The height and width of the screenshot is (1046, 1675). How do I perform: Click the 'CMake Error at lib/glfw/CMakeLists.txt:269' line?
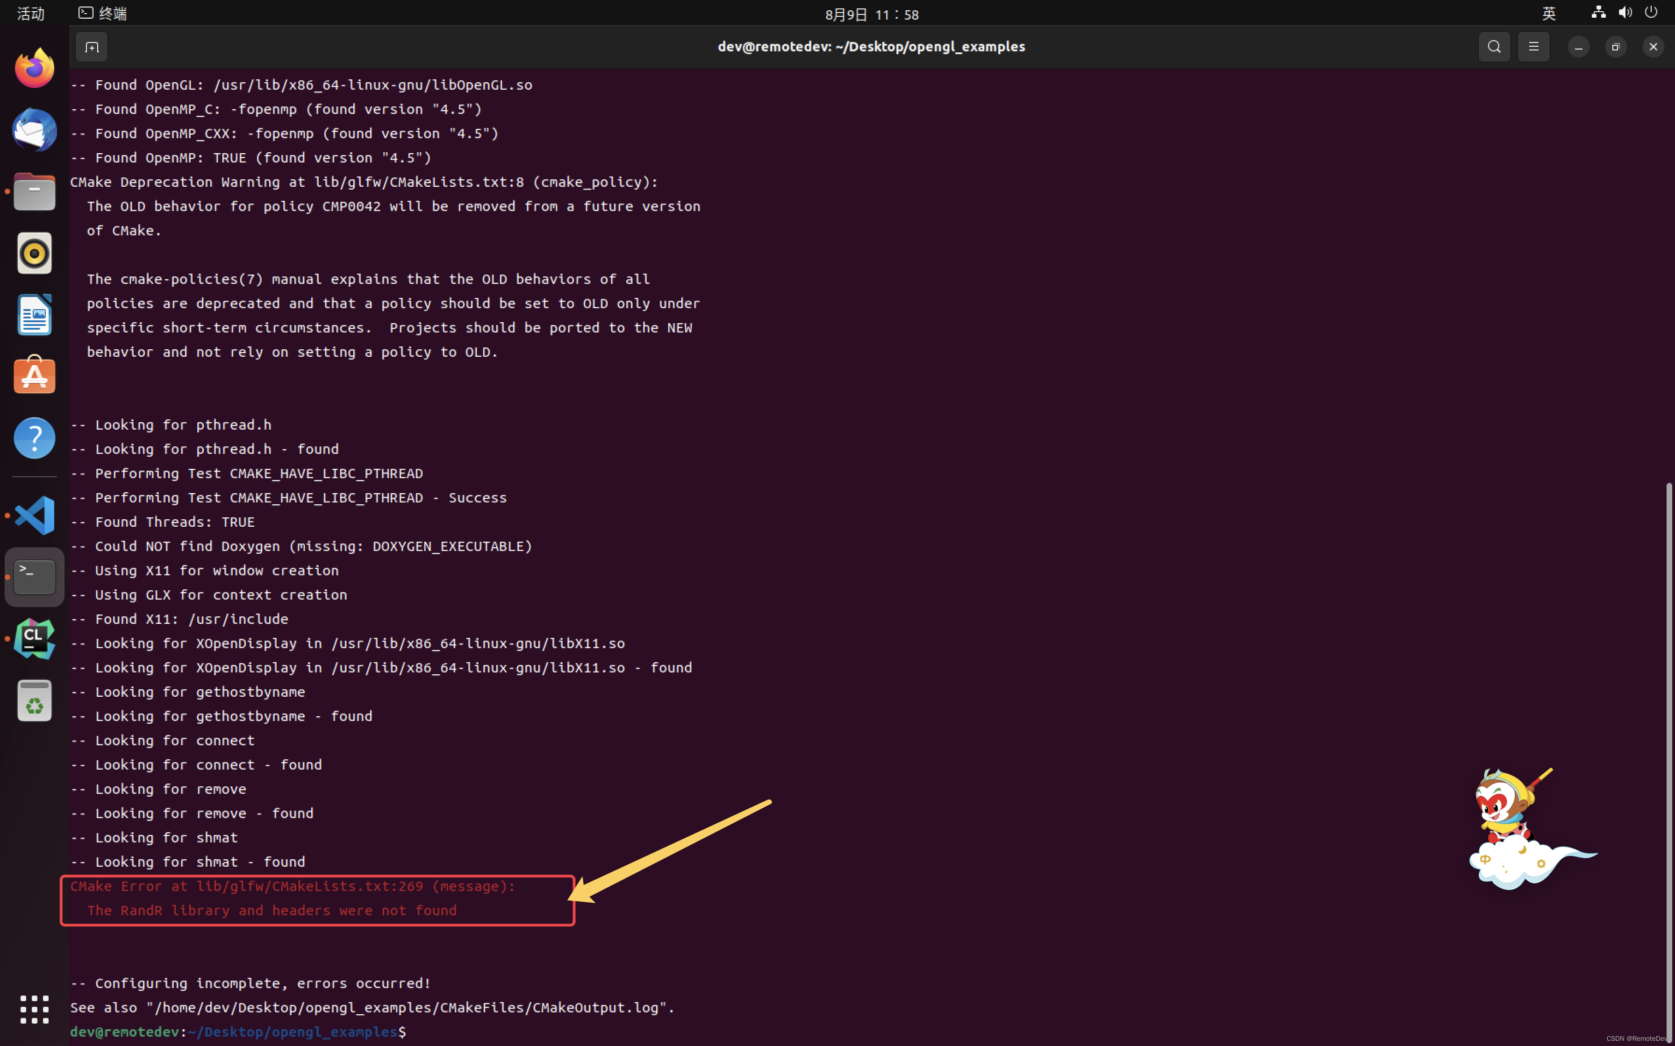[x=293, y=886]
